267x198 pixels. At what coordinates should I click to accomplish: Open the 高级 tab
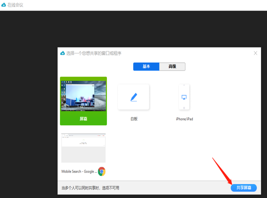click(x=172, y=66)
